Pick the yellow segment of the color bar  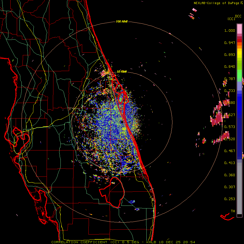pos(239,53)
